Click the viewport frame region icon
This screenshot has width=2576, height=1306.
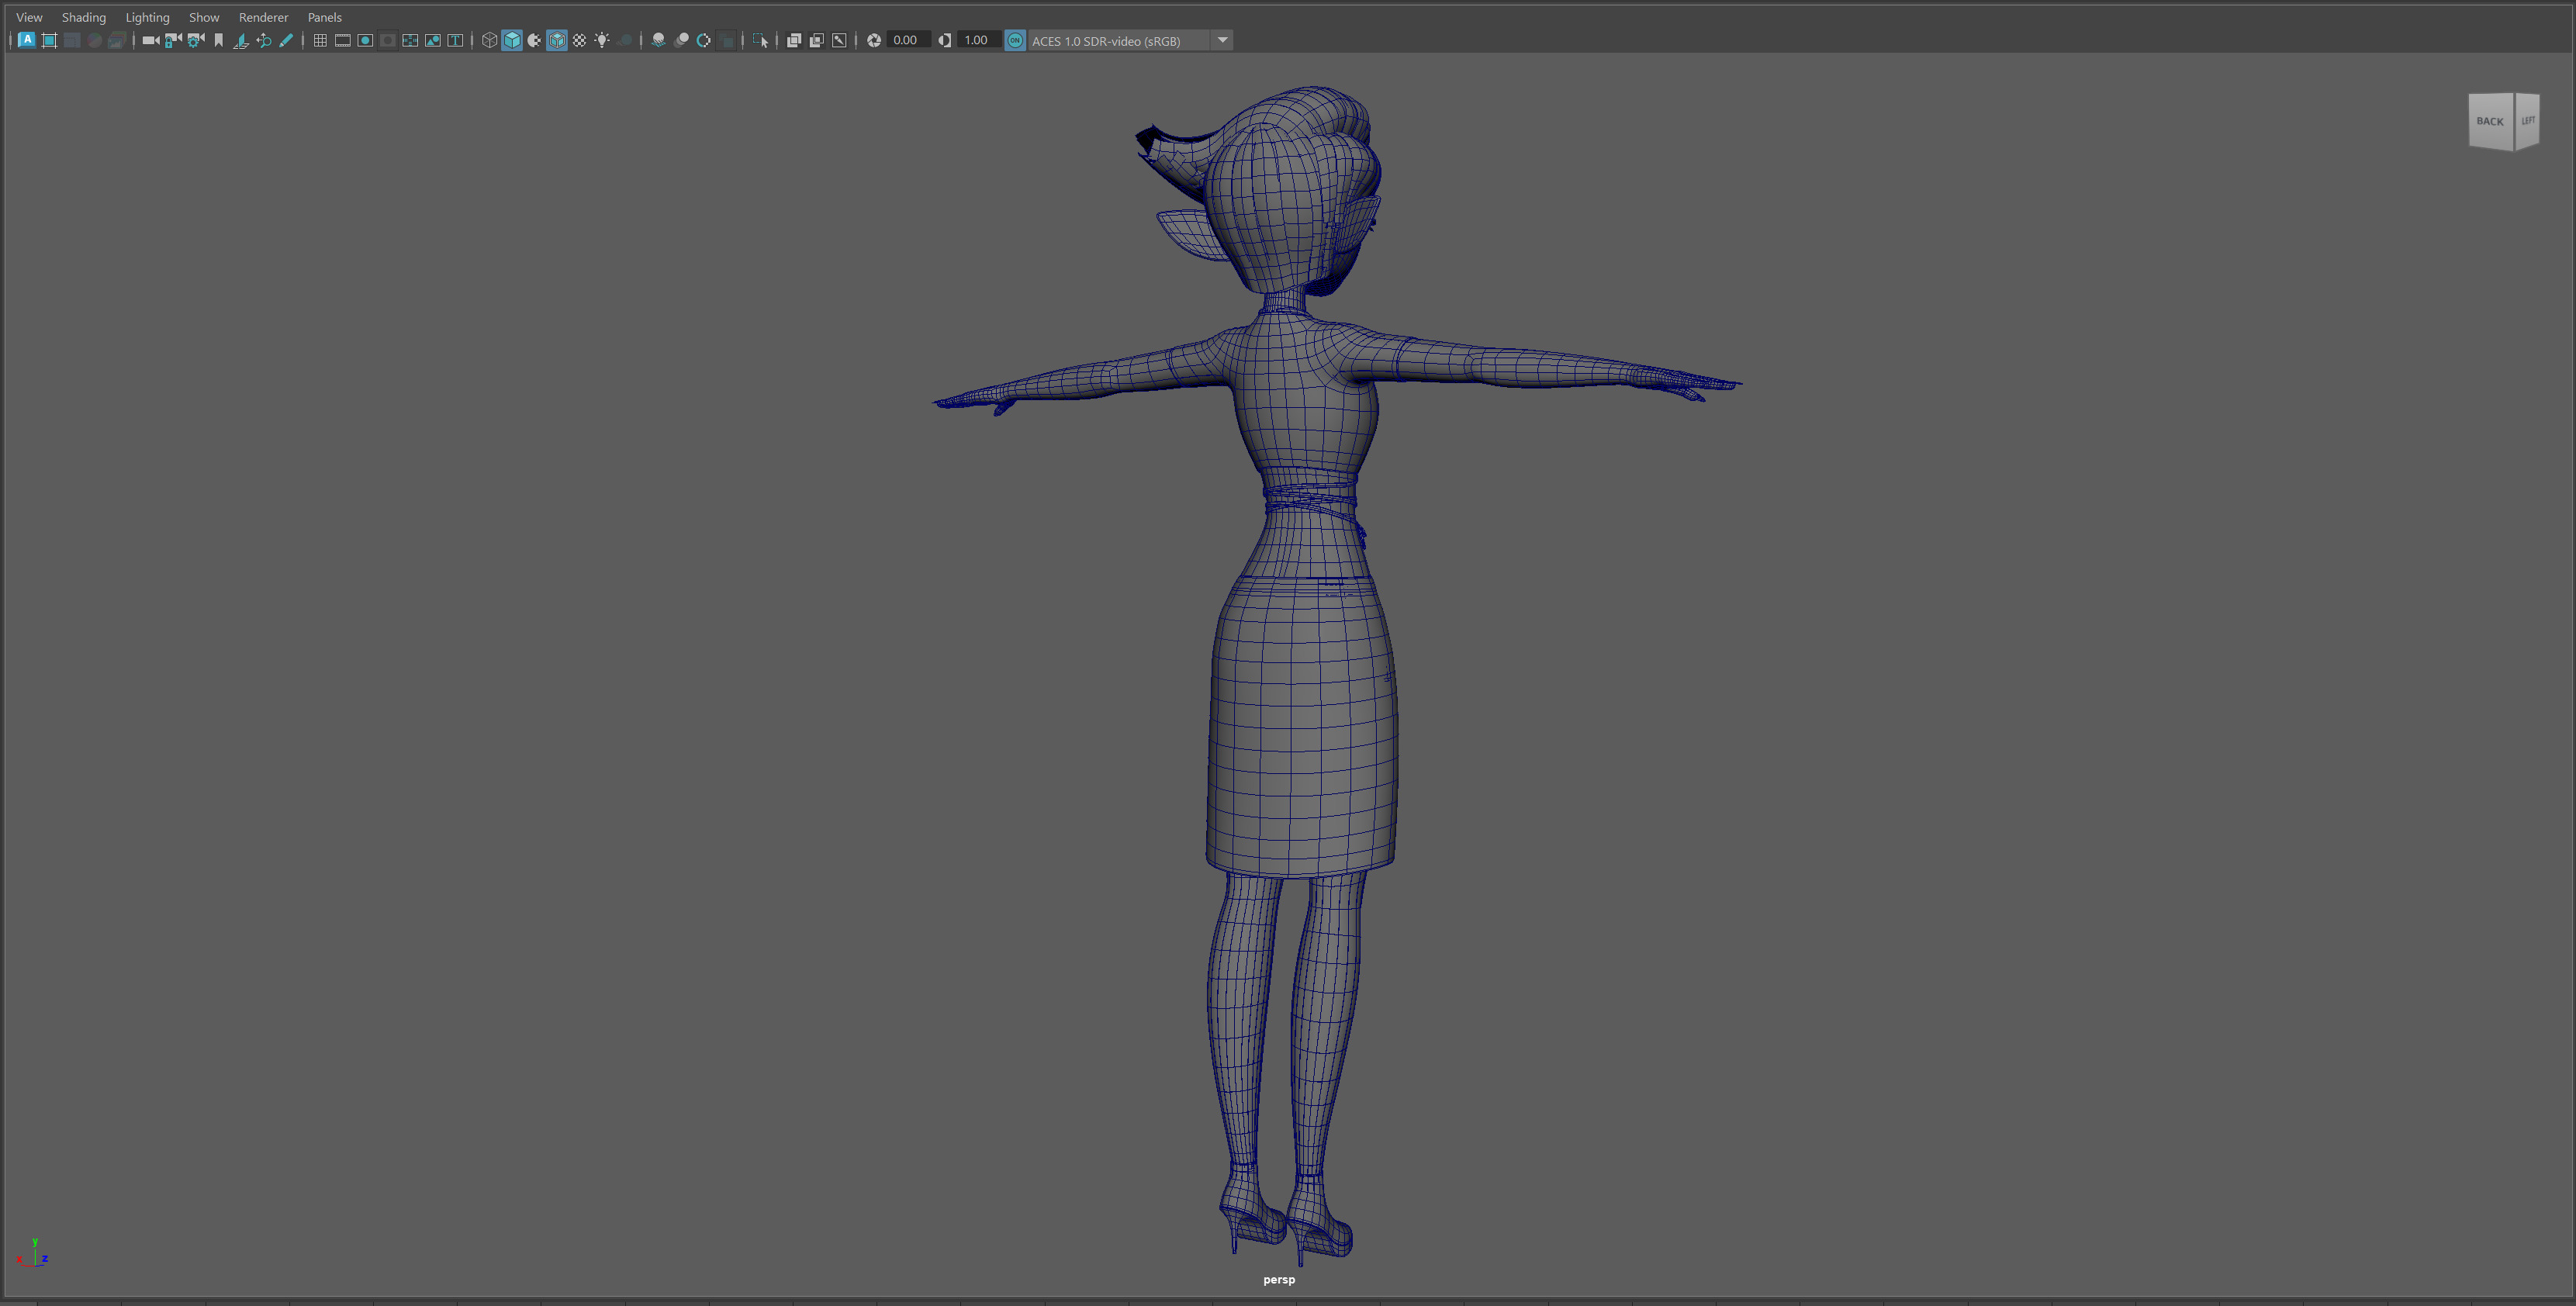(49, 40)
